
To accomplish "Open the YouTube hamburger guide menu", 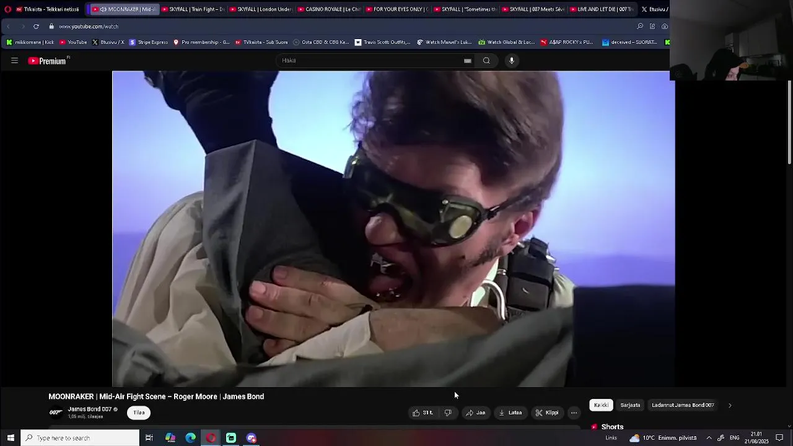I will point(14,61).
